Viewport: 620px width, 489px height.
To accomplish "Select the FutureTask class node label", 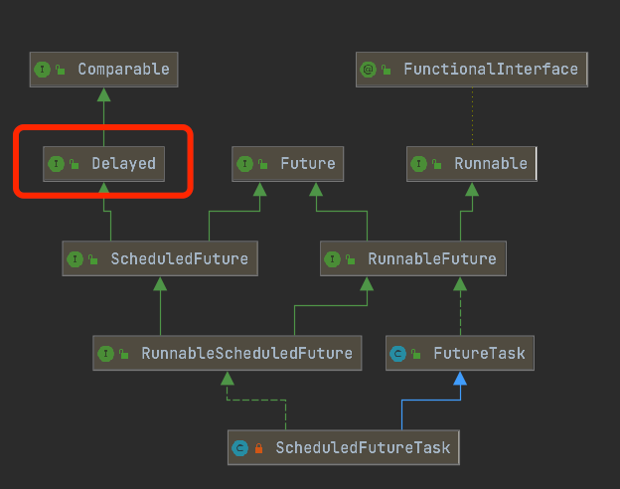I will (479, 353).
